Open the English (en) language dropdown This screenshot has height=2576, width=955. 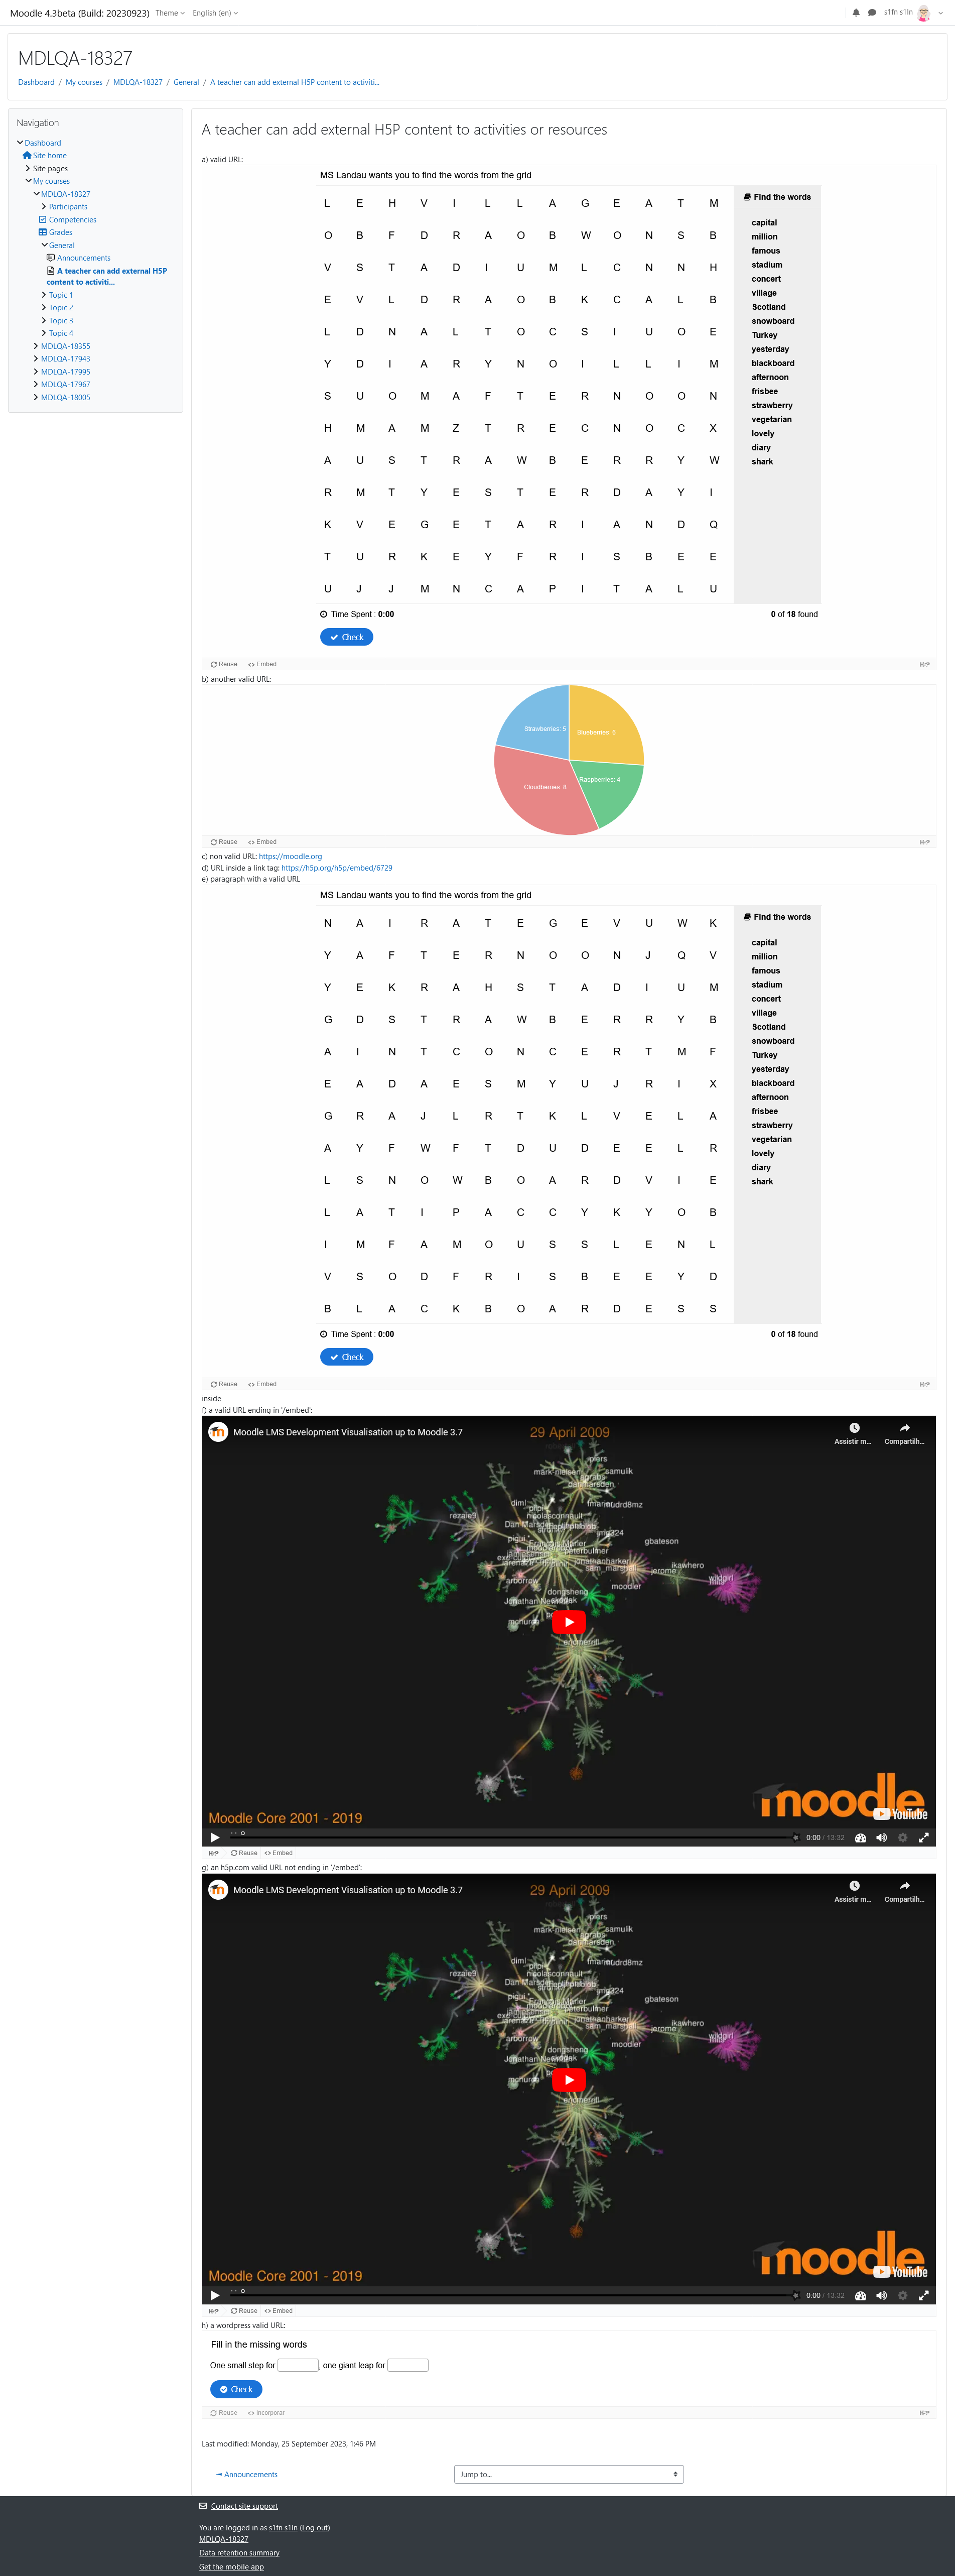(x=215, y=13)
